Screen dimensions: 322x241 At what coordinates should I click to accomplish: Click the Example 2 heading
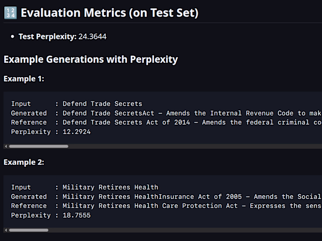coord(24,162)
